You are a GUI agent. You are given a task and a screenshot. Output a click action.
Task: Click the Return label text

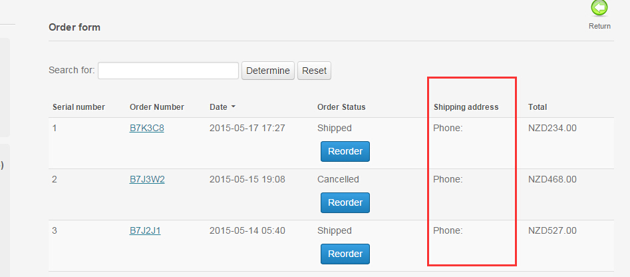599,26
